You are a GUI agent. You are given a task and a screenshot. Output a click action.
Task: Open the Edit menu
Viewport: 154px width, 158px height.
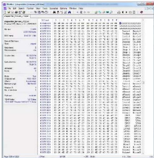tap(15, 8)
